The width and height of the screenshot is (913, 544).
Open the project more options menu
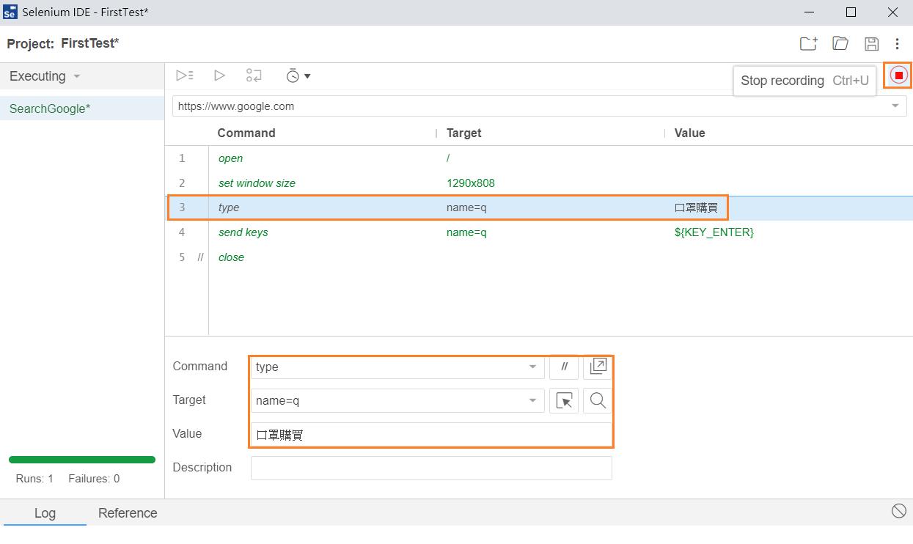[897, 44]
